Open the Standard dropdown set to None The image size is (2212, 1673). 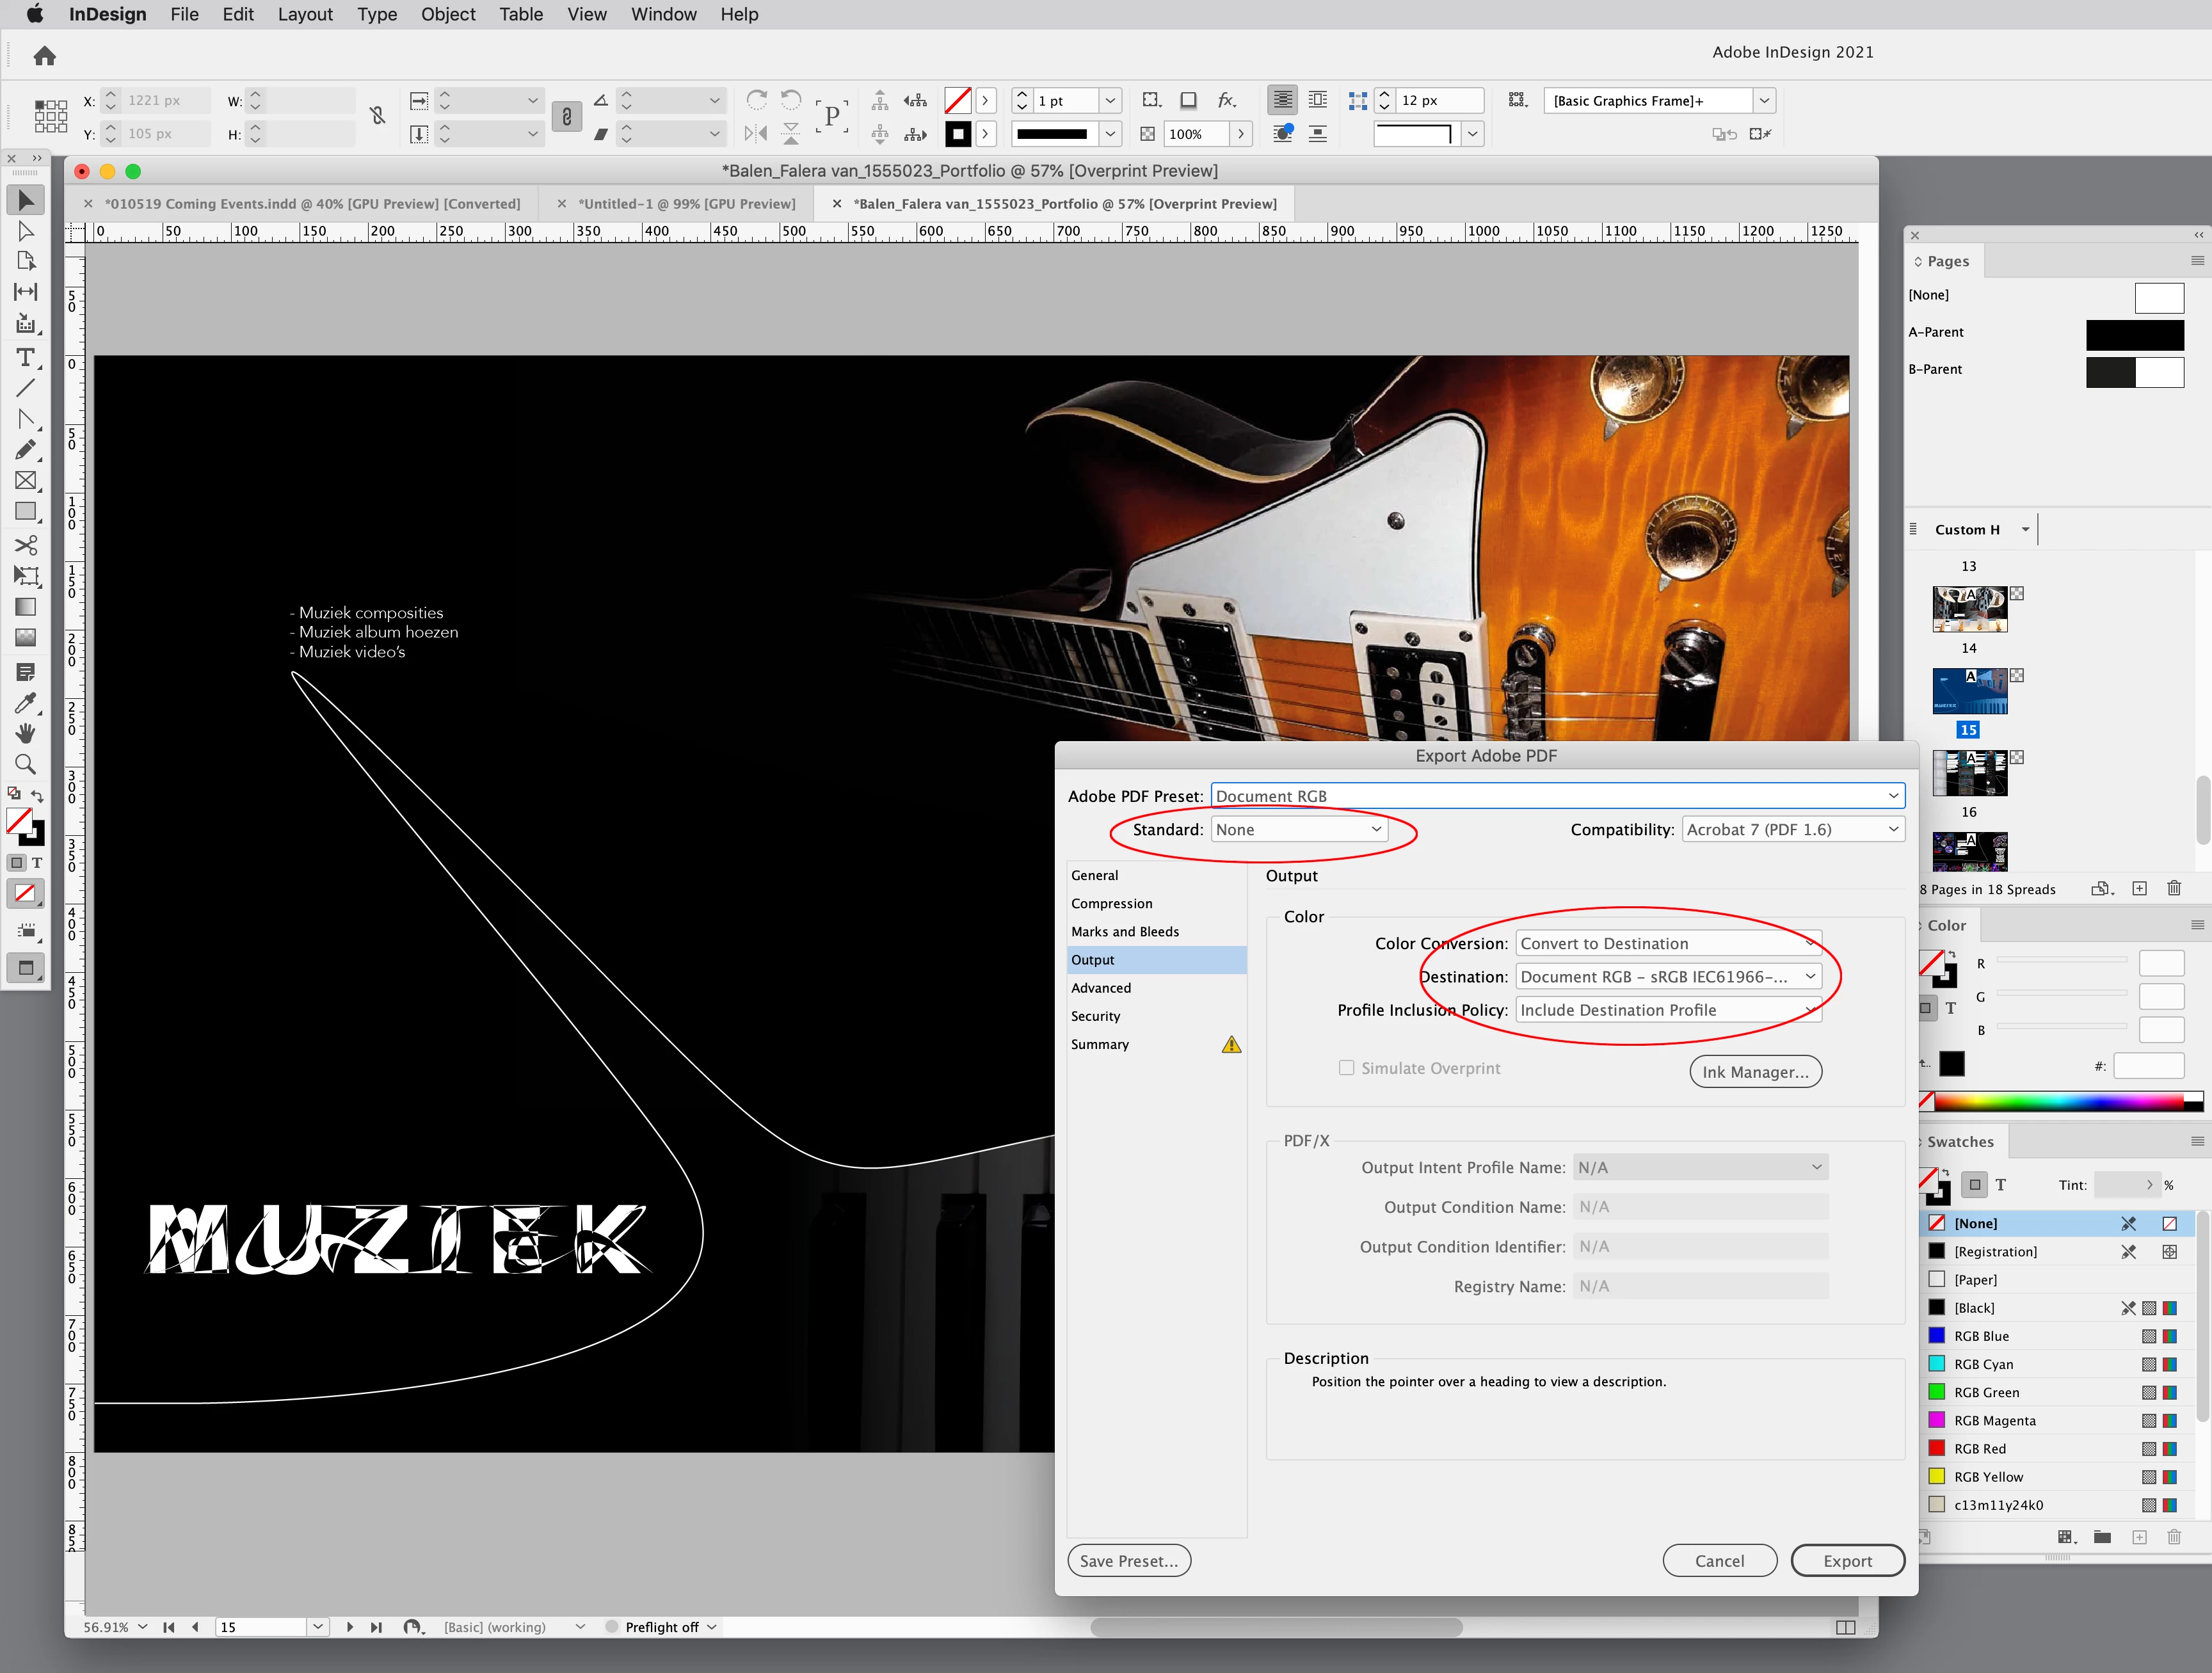[x=1298, y=829]
